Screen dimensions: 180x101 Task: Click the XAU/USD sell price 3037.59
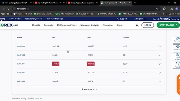click(x=56, y=46)
